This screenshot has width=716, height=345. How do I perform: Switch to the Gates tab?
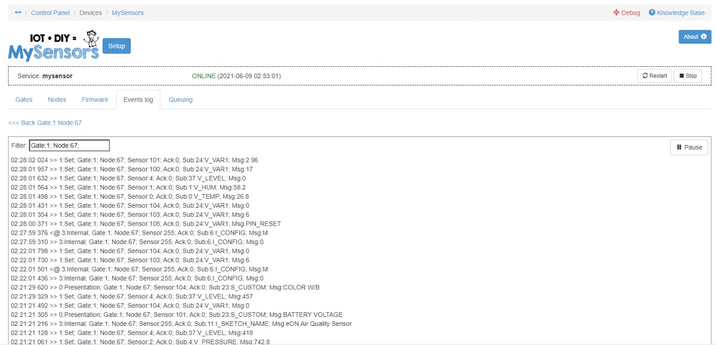24,100
